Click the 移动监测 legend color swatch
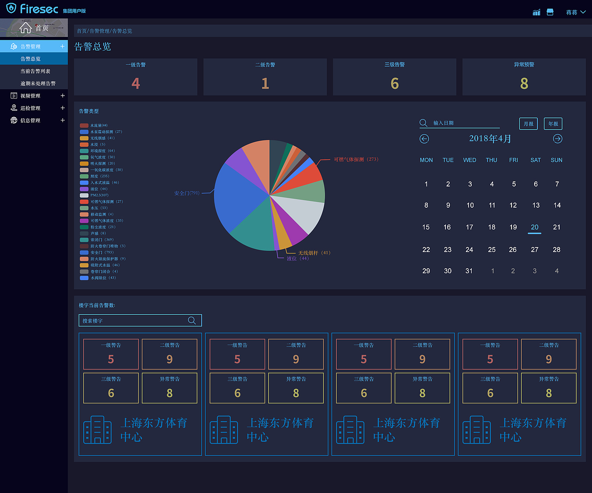This screenshot has height=493, width=592. pyautogui.click(x=84, y=214)
